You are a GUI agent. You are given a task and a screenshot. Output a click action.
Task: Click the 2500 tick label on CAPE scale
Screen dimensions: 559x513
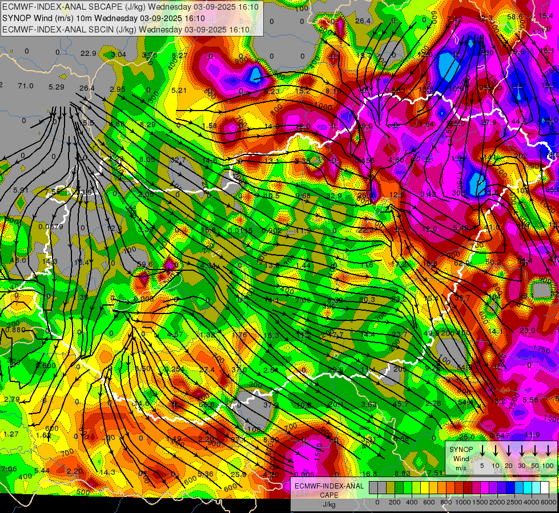point(515,502)
